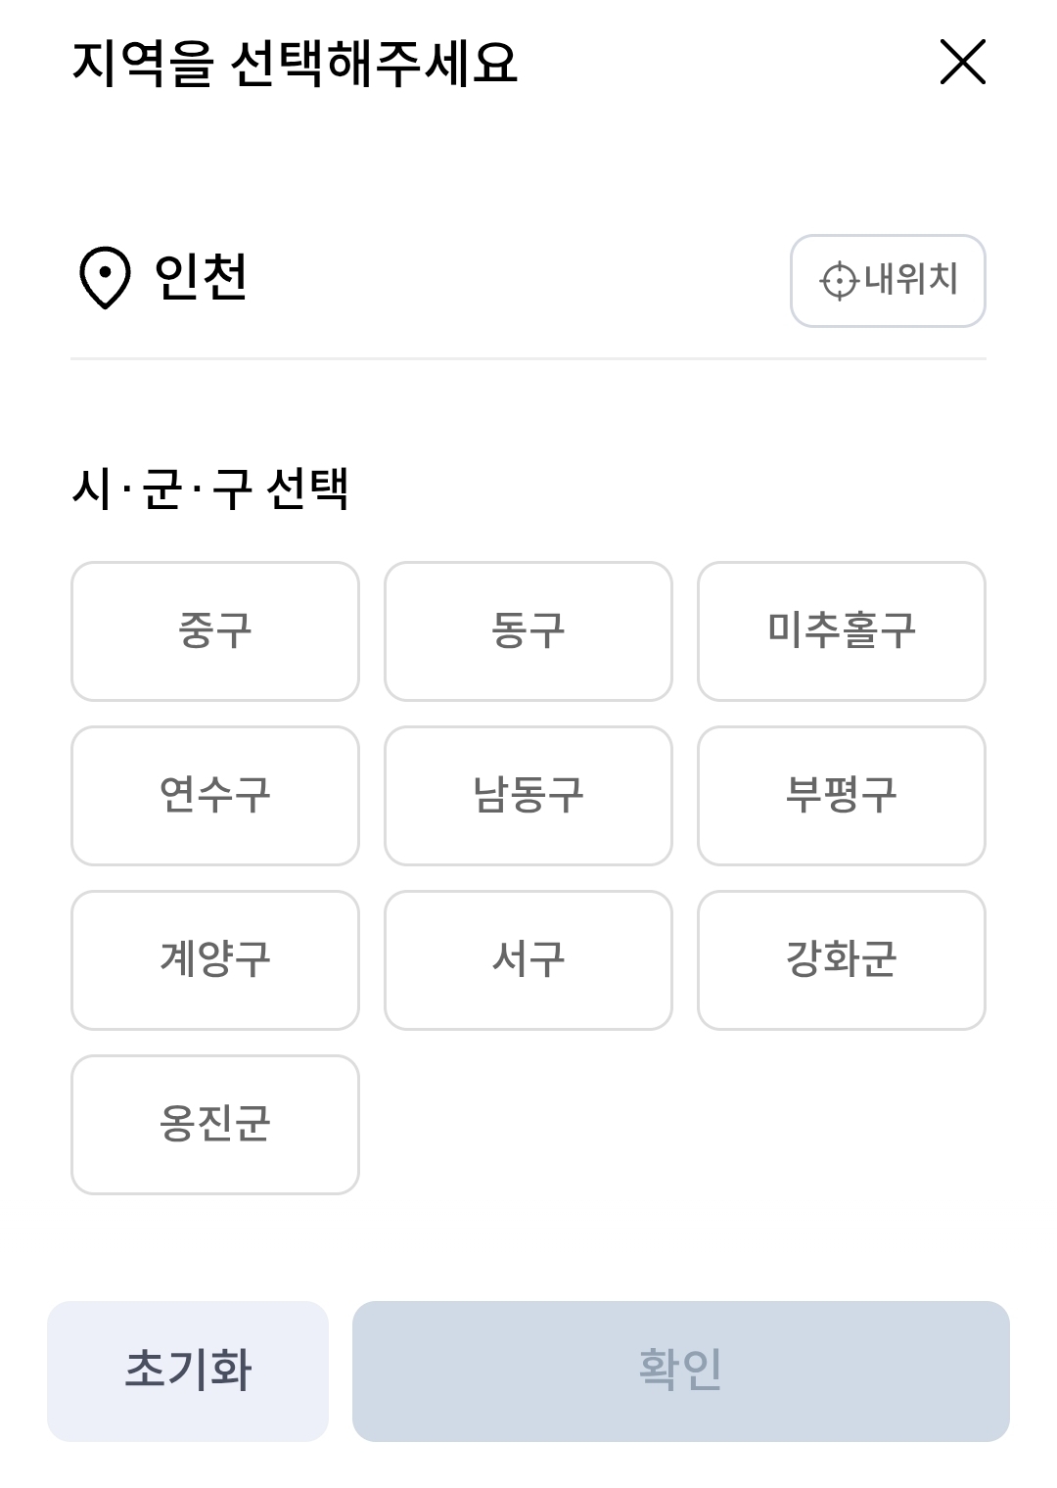Image resolution: width=1057 pixels, height=1488 pixels.
Task: Confirm selection with the 확인 button
Action: (681, 1372)
